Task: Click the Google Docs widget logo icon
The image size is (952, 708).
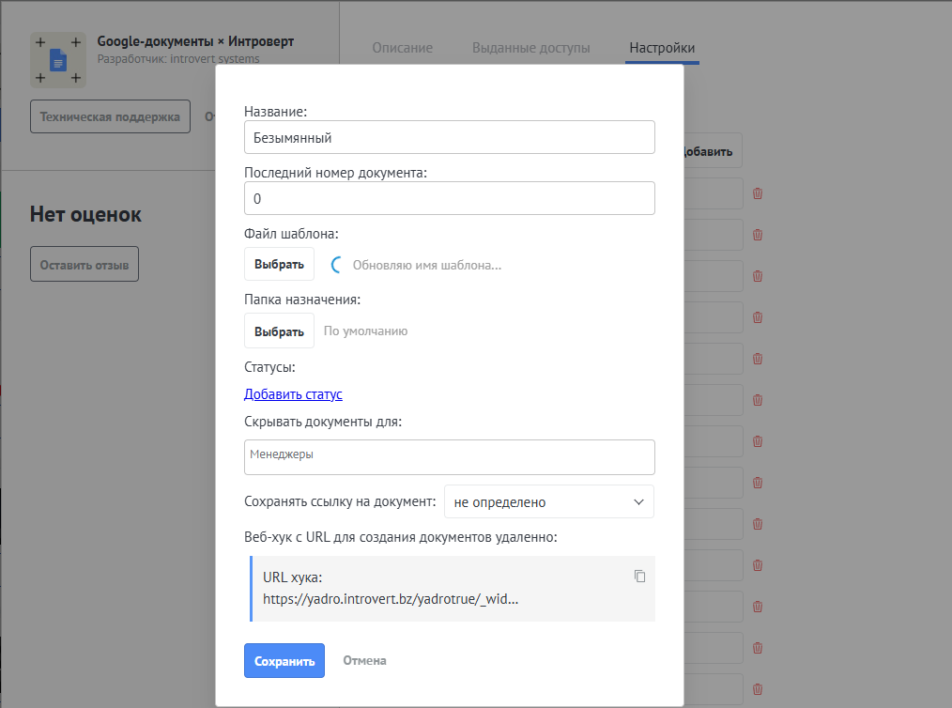Action: tap(58, 60)
